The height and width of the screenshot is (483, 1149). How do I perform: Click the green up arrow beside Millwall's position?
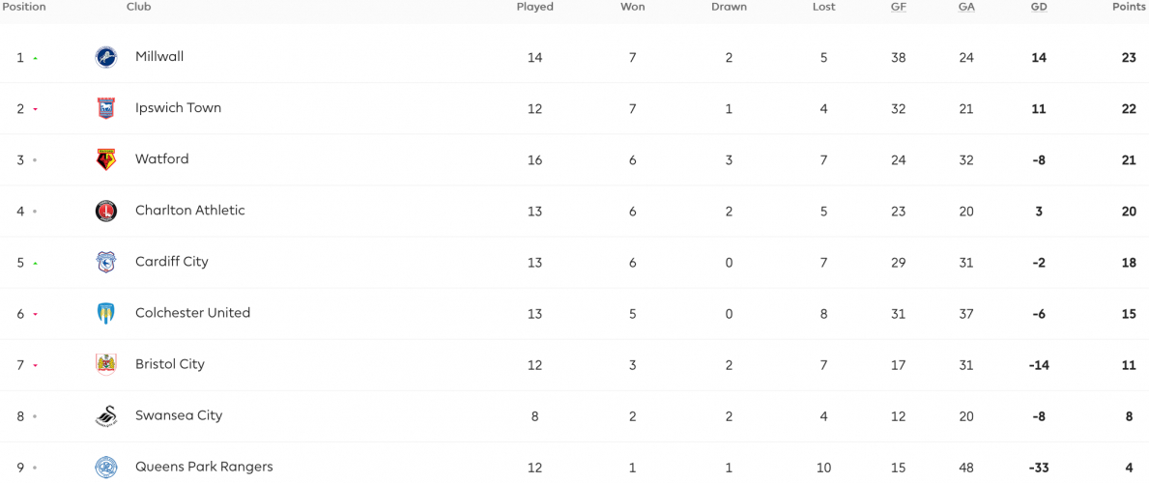[x=35, y=58]
